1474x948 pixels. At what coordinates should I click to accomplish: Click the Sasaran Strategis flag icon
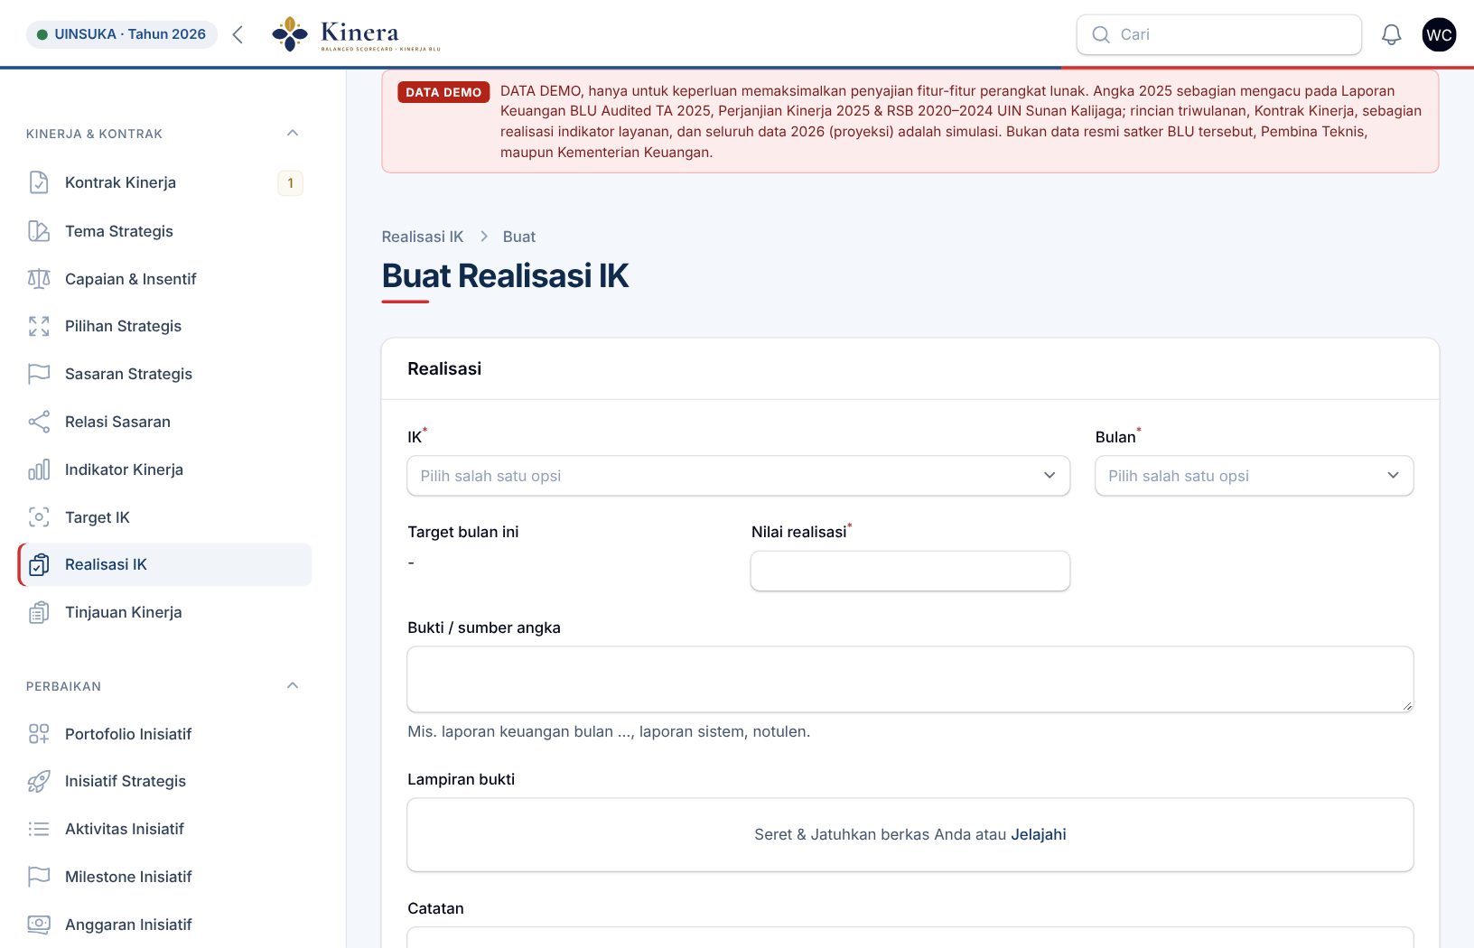coord(39,374)
